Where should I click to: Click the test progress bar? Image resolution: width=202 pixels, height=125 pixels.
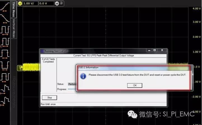(x=72, y=89)
